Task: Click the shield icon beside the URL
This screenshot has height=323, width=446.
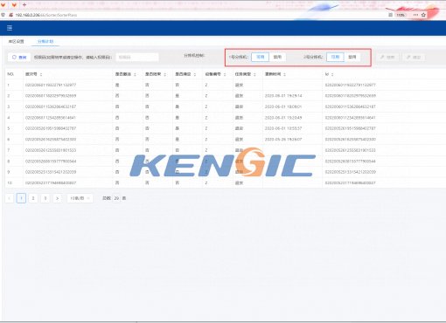Action: (x=3, y=15)
